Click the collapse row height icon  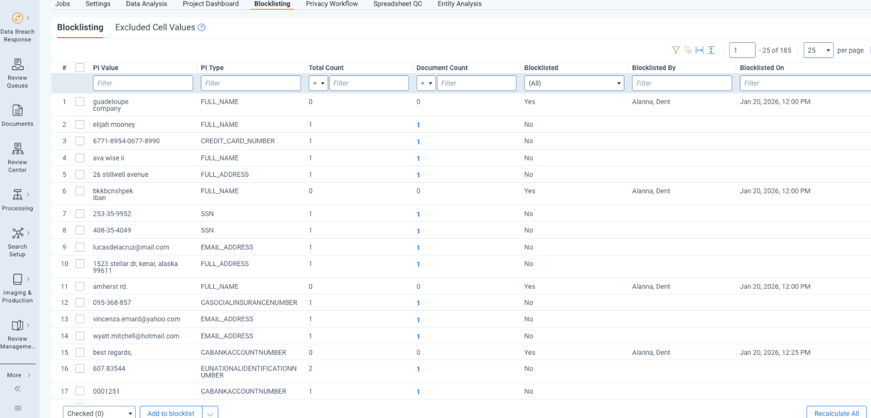point(711,50)
